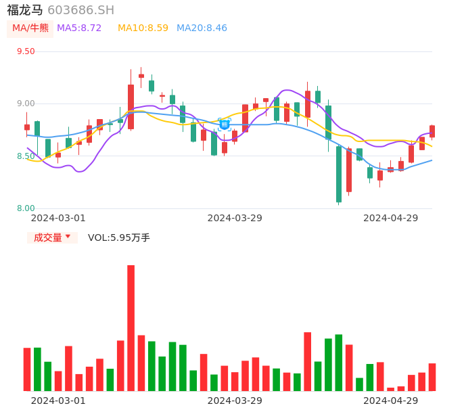464x410 pixels.
Task: Click the blue MA20:8.46 legend
Action: tap(202, 28)
